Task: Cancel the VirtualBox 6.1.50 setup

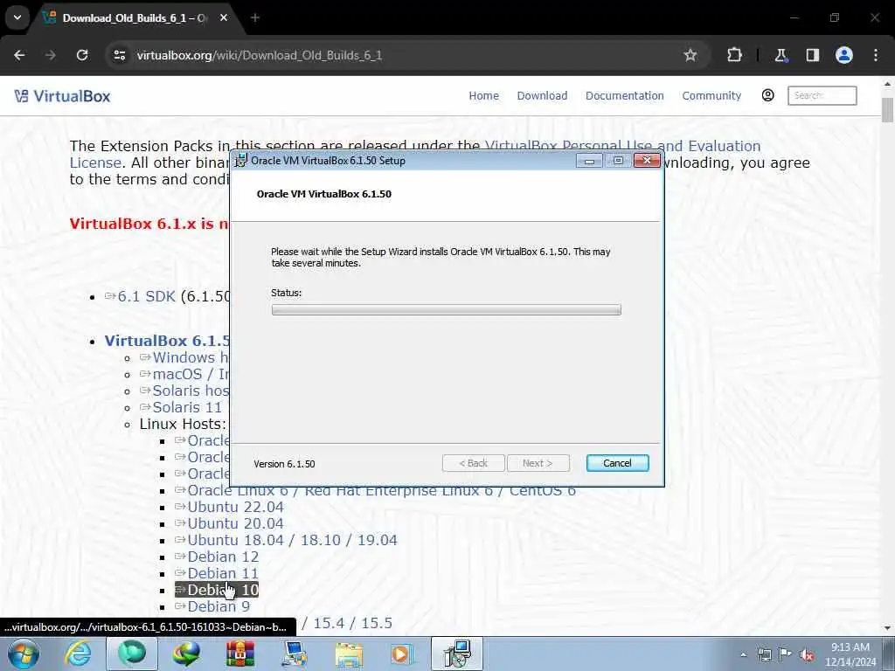Action: point(617,463)
